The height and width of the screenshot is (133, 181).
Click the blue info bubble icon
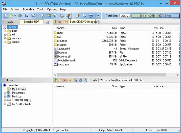[x=84, y=16]
